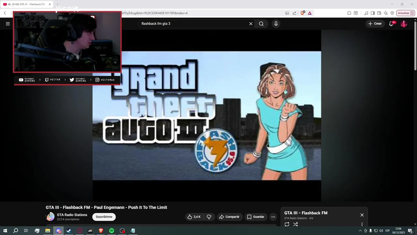The width and height of the screenshot is (417, 235).
Task: Like the video with 2,4 K likes
Action: pos(194,217)
